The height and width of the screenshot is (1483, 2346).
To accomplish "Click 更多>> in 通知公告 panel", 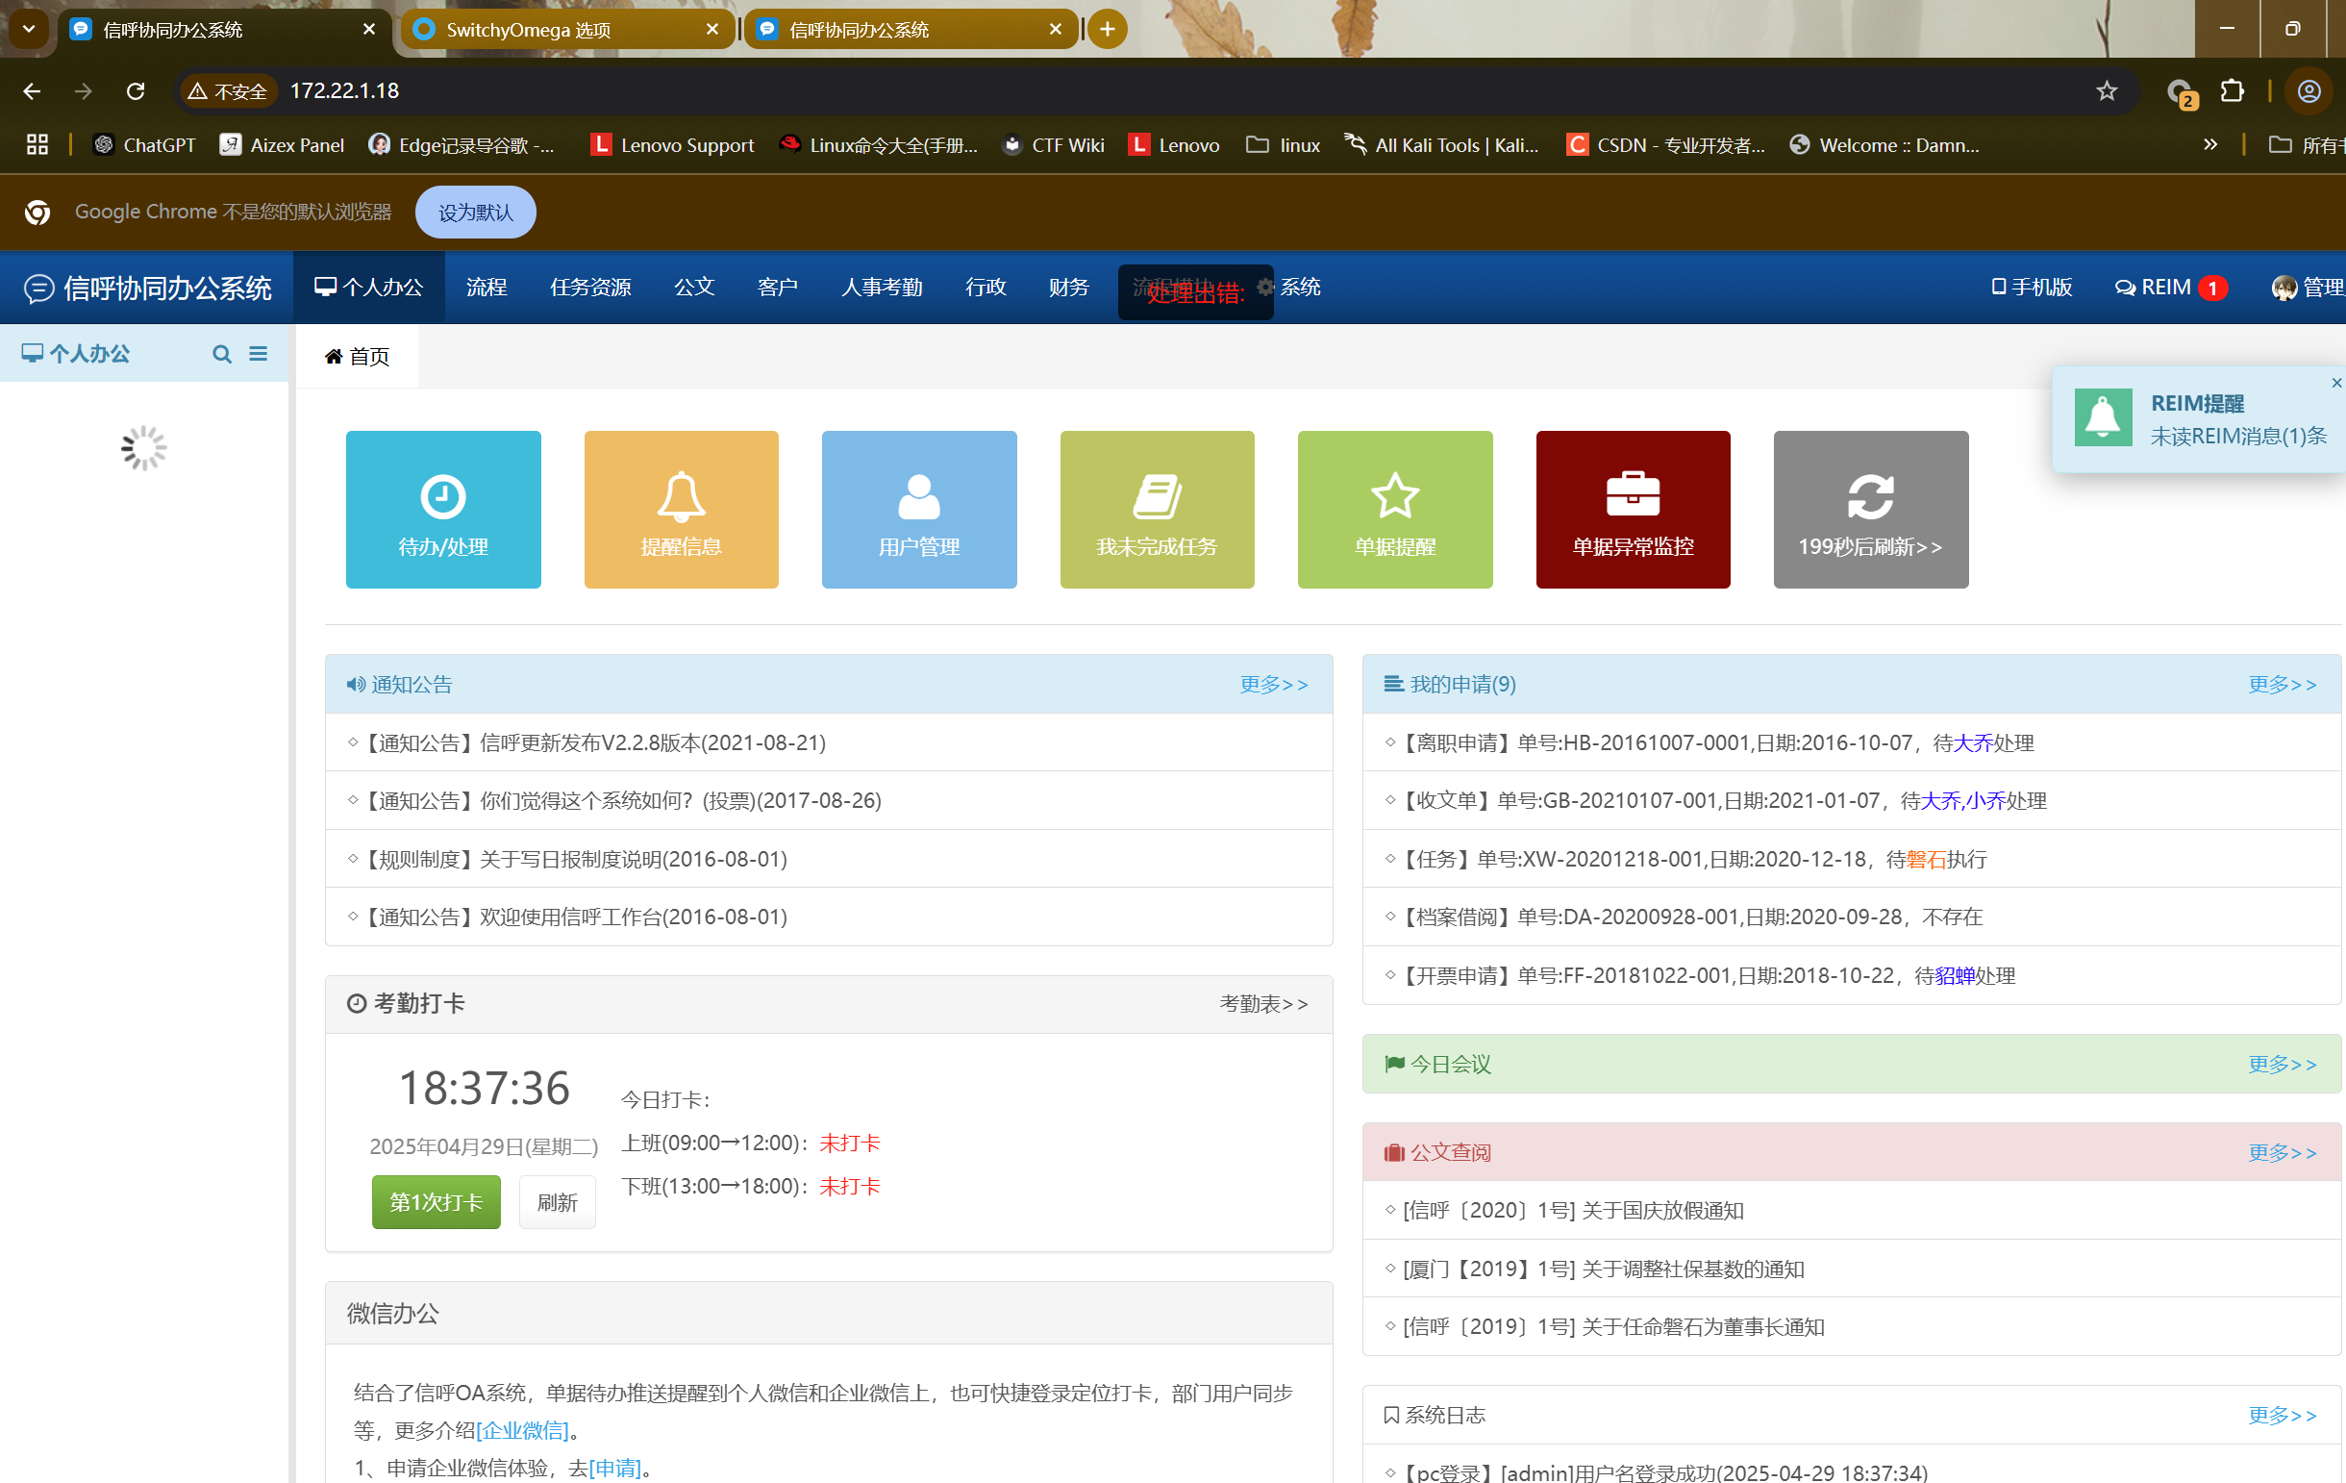I will coord(1273,684).
